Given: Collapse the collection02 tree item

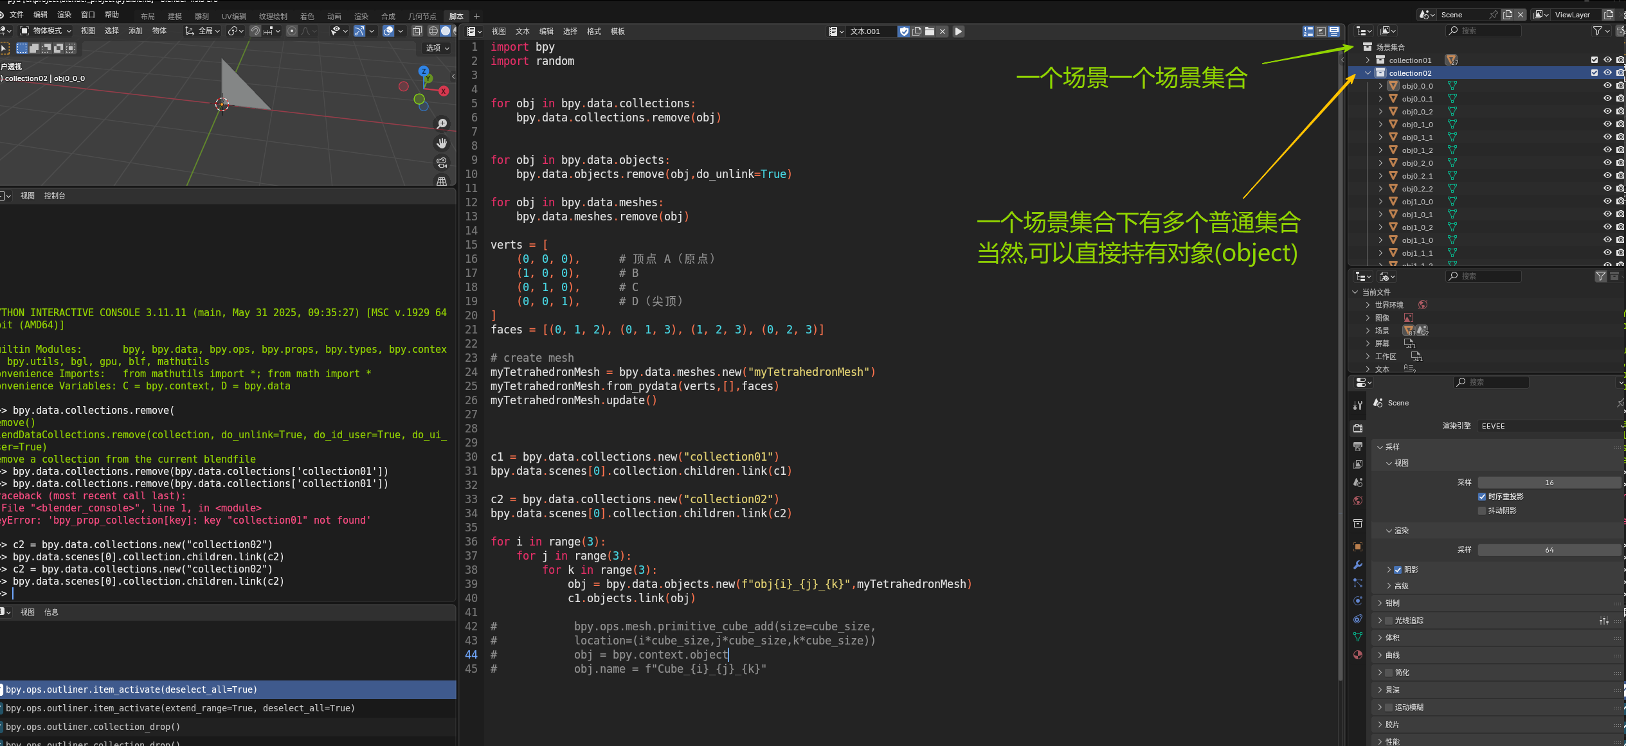Looking at the screenshot, I should tap(1367, 73).
